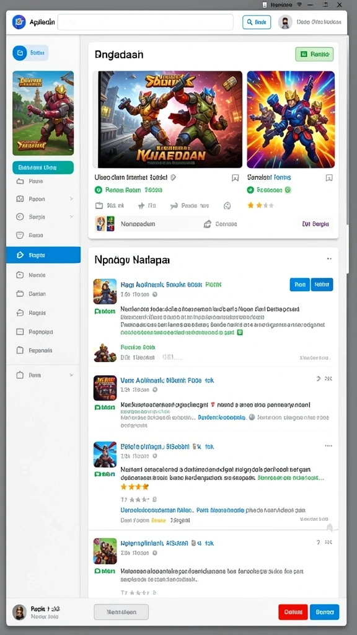Open the user avatar profile at top right

click(285, 22)
